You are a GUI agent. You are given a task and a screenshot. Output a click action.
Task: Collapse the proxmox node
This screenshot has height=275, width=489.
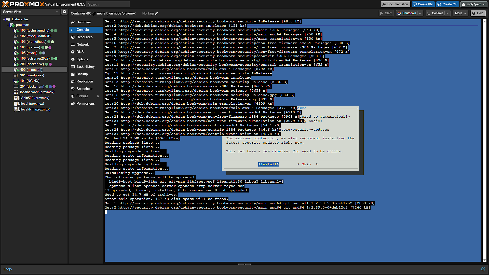pyautogui.click(x=8, y=25)
